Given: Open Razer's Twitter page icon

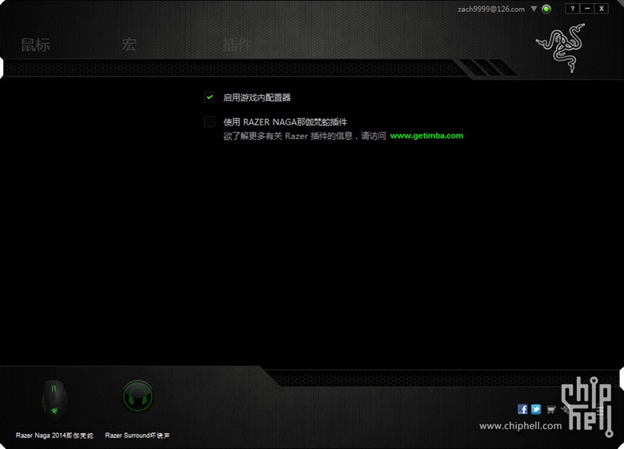Looking at the screenshot, I should click(536, 409).
